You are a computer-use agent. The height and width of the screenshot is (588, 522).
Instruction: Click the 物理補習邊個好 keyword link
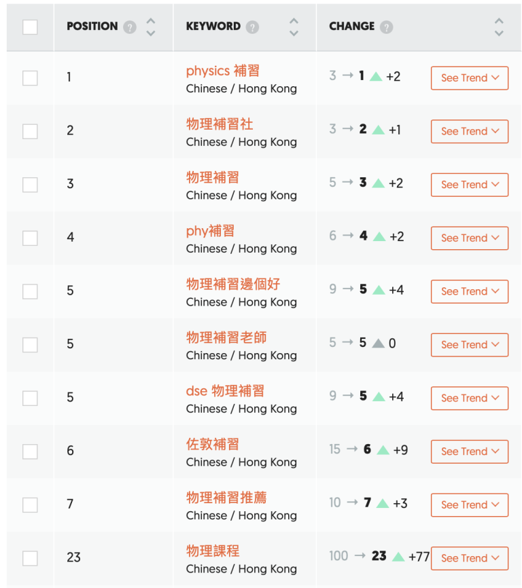[233, 284]
